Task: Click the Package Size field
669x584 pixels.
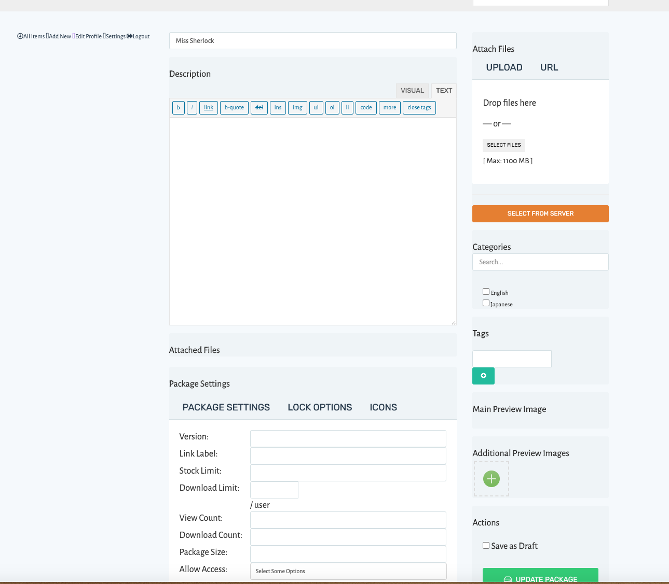Action: point(348,554)
